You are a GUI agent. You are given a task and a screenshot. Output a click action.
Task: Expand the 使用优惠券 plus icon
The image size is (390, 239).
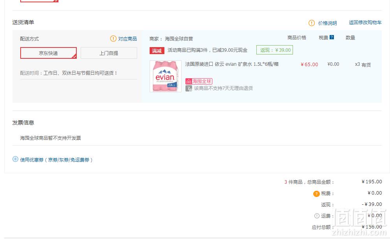[x=15, y=159]
